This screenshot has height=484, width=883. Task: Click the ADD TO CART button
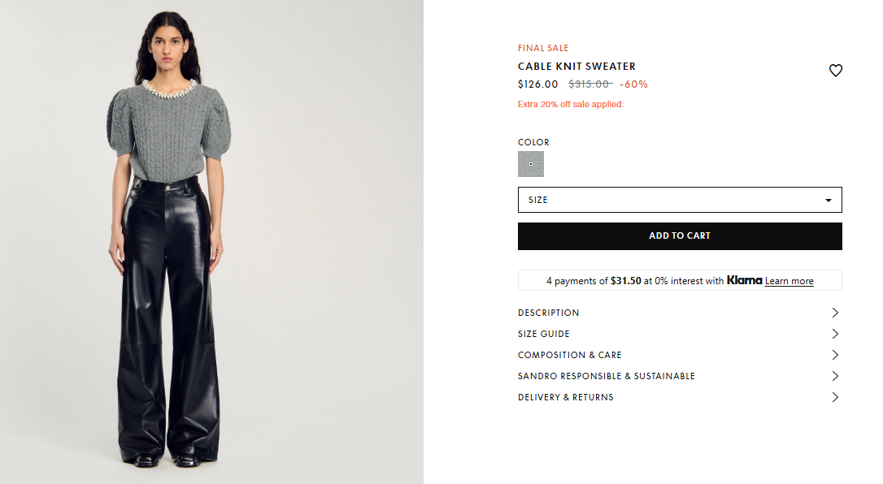tap(680, 236)
